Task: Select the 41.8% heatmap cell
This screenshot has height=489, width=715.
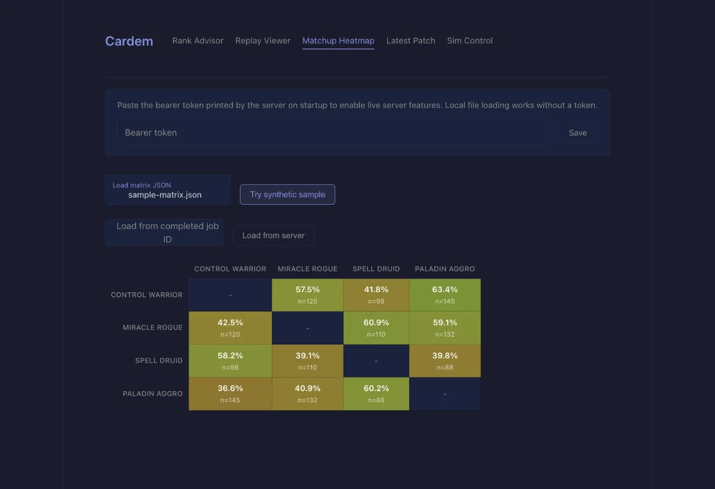Action: 376,295
